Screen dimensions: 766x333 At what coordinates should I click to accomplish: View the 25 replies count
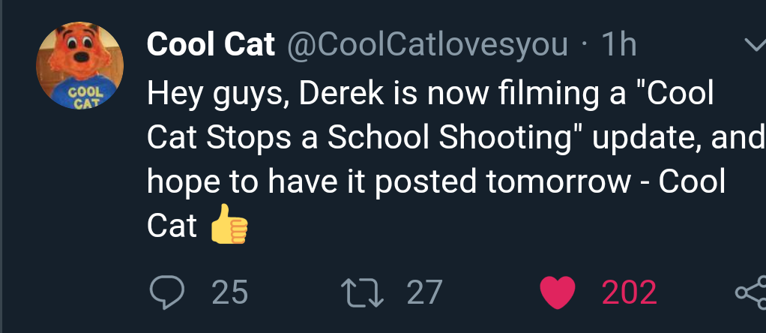click(230, 292)
